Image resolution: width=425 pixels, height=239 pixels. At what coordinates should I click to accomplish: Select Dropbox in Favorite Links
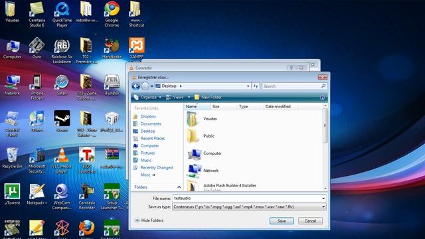pyautogui.click(x=145, y=117)
